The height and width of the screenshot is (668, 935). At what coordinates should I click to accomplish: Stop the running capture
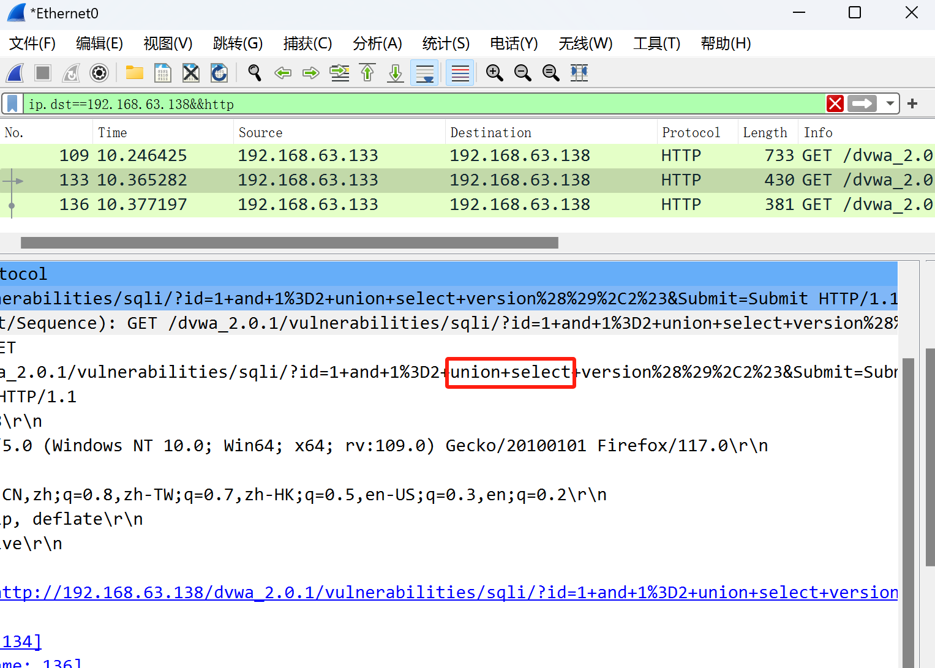click(43, 73)
